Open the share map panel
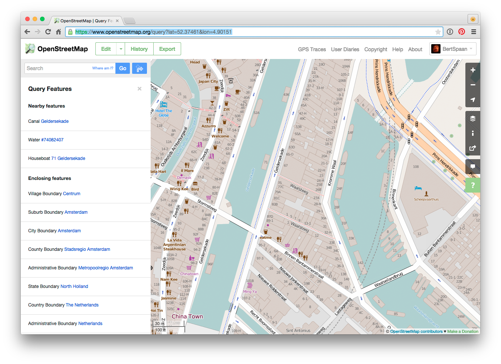 [473, 148]
